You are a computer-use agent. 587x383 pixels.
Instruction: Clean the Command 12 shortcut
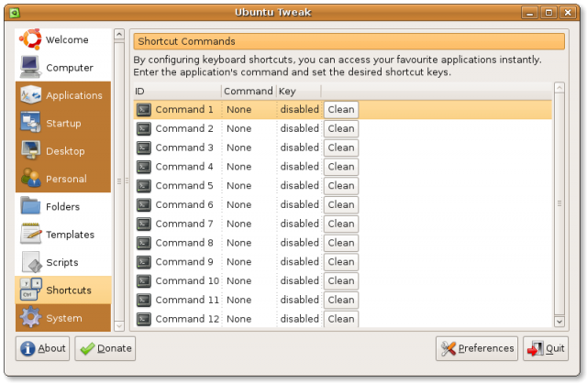[x=340, y=319]
